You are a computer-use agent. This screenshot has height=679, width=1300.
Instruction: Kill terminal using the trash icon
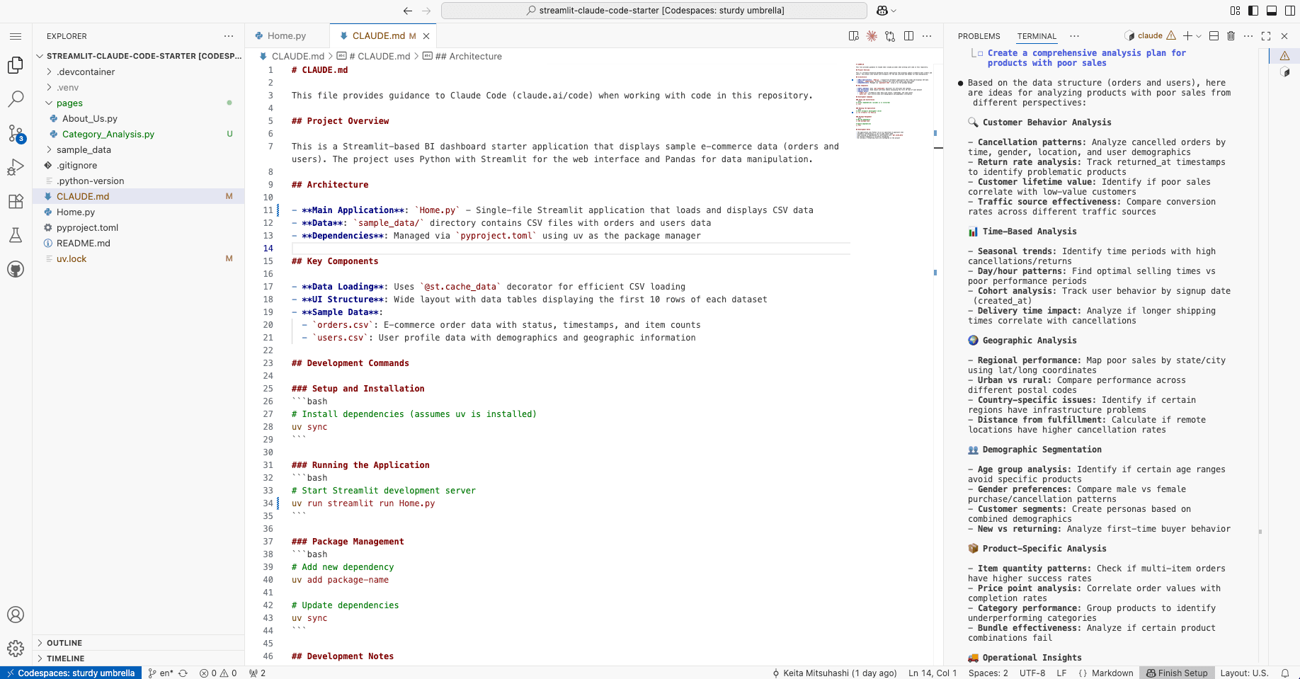(1231, 36)
